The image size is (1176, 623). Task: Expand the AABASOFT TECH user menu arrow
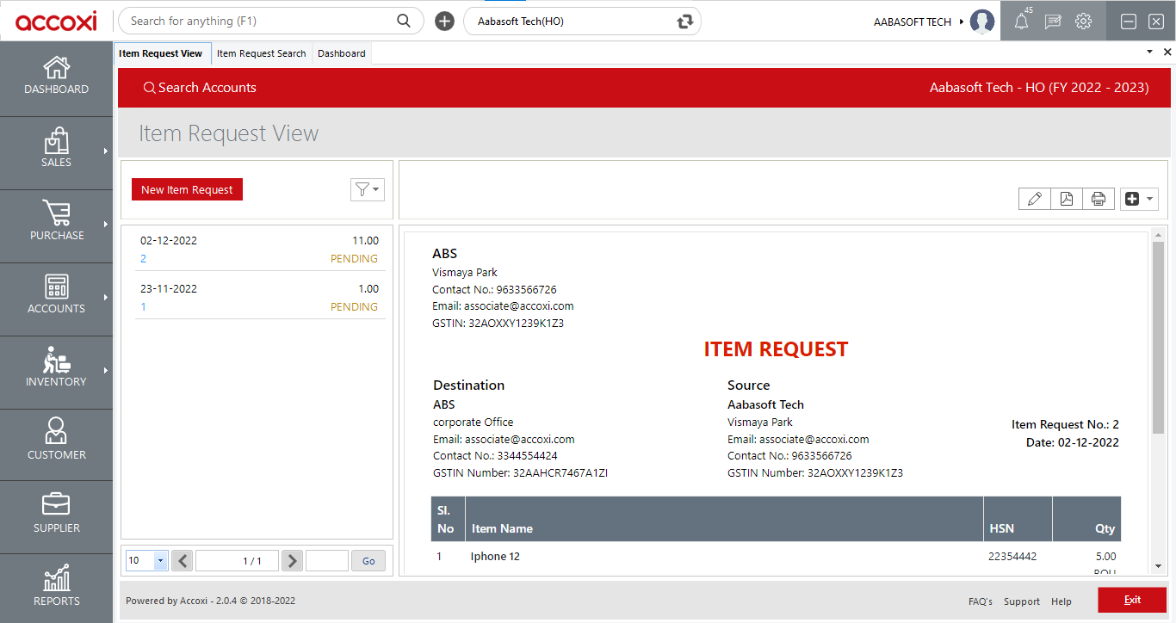click(962, 22)
